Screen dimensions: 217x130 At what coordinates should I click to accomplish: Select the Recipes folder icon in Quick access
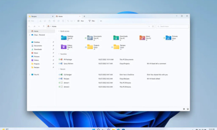pos(116,47)
